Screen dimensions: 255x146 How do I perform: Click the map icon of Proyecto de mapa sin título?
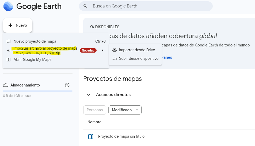click(x=91, y=136)
